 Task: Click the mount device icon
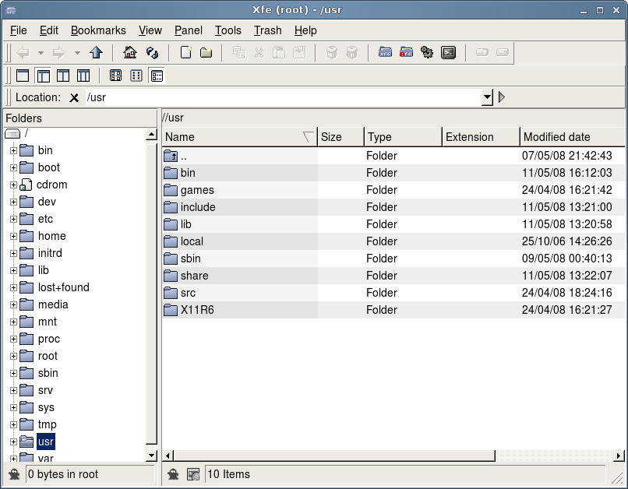click(x=482, y=52)
